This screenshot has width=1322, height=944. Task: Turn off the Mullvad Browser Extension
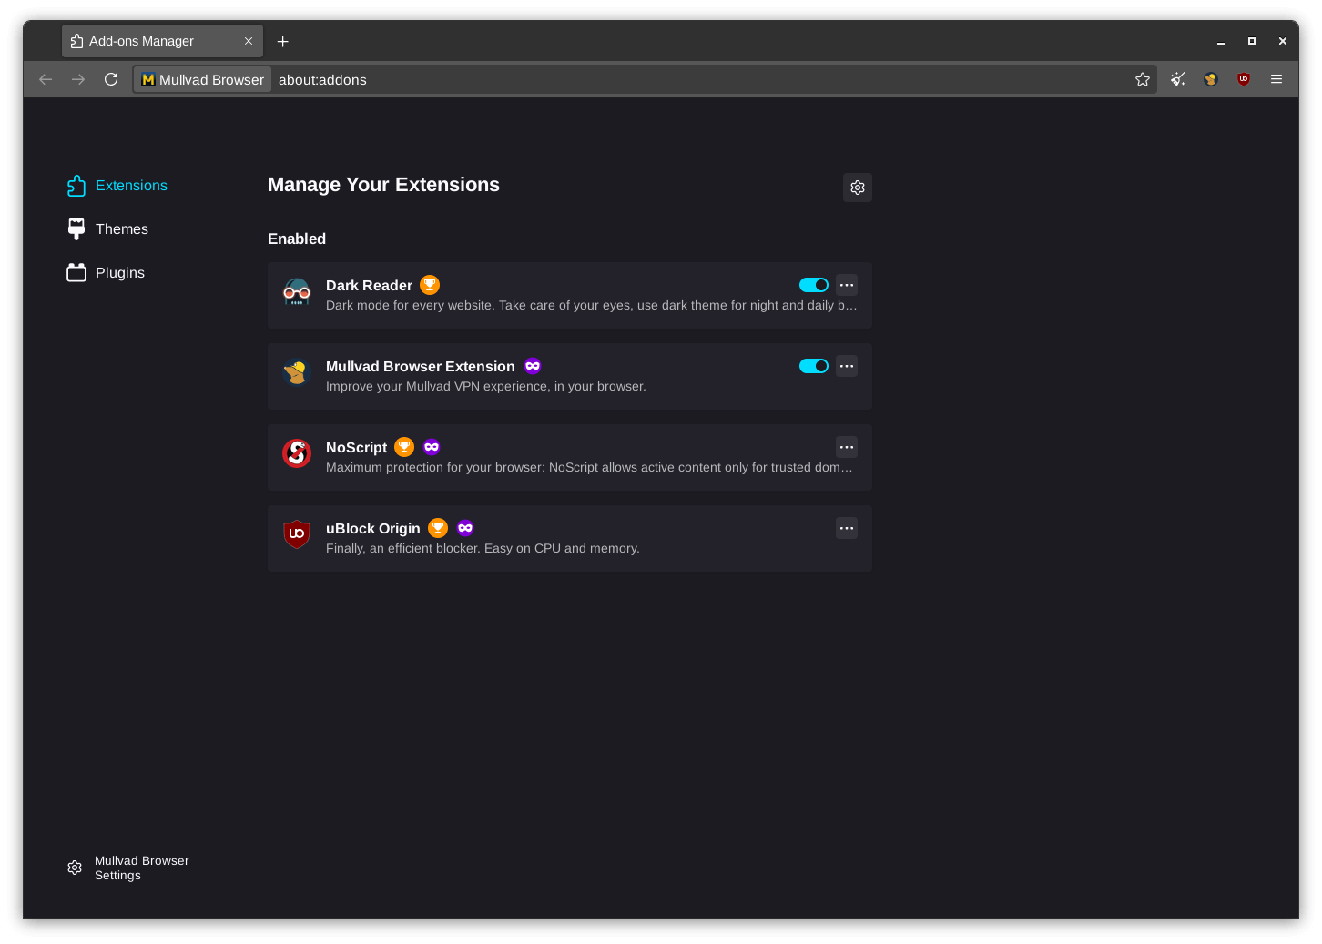[813, 366]
